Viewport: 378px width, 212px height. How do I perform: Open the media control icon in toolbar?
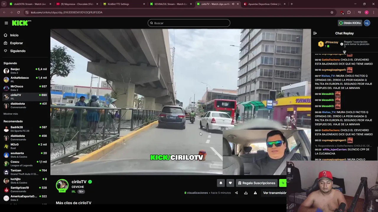pyautogui.click(x=359, y=12)
